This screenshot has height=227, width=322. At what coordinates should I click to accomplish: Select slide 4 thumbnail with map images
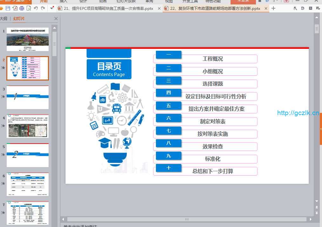[x=28, y=126]
